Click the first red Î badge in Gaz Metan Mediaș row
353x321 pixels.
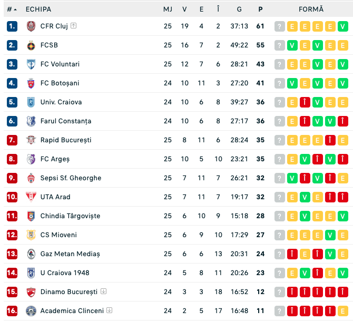(x=292, y=254)
